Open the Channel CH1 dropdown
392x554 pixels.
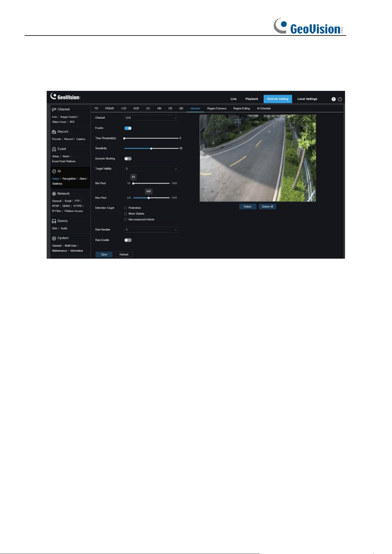point(151,118)
